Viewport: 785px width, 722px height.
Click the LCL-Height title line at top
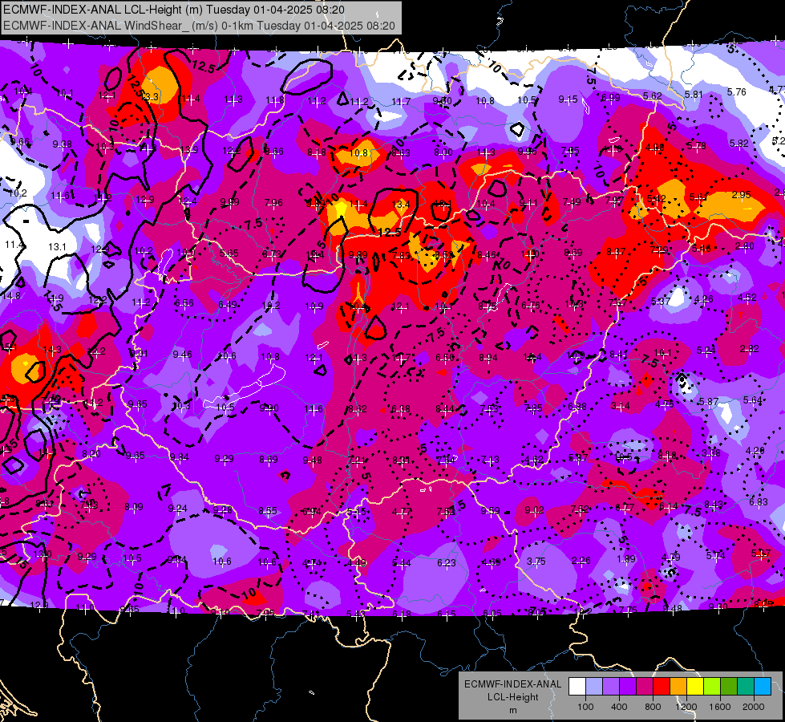[x=174, y=10]
